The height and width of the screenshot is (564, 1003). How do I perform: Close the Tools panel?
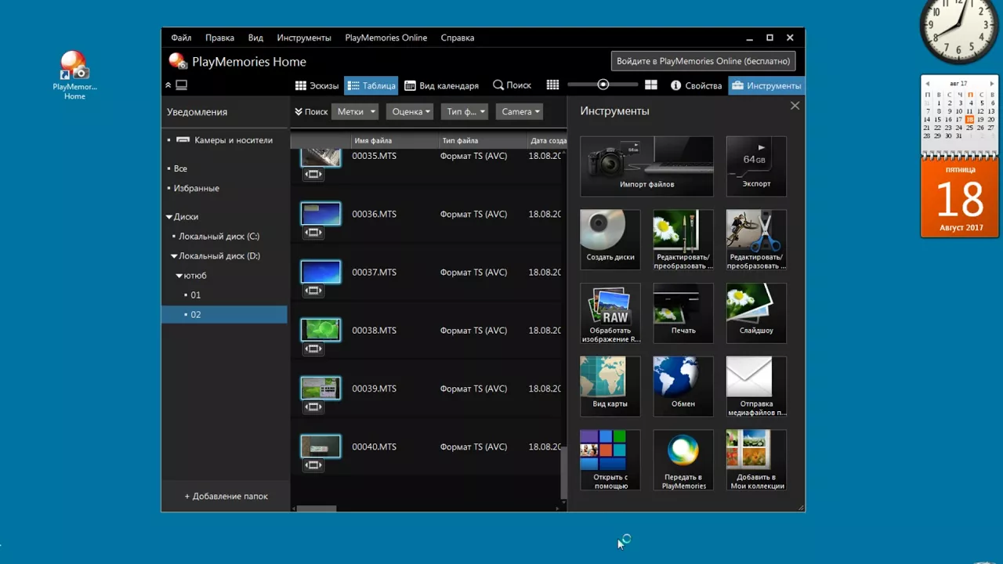tap(795, 106)
